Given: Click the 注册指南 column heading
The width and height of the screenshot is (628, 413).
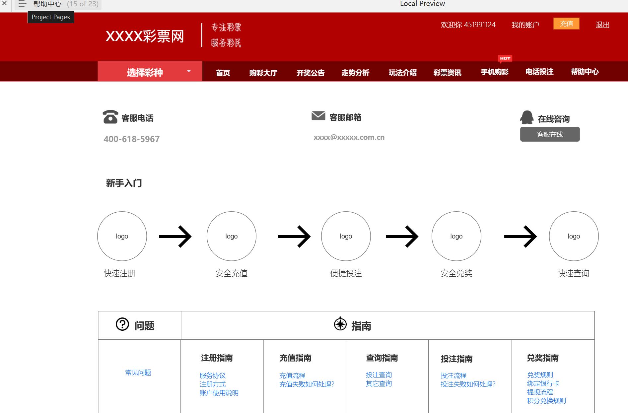Looking at the screenshot, I should (x=217, y=358).
